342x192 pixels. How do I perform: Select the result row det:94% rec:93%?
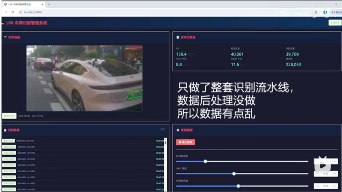click(84, 147)
